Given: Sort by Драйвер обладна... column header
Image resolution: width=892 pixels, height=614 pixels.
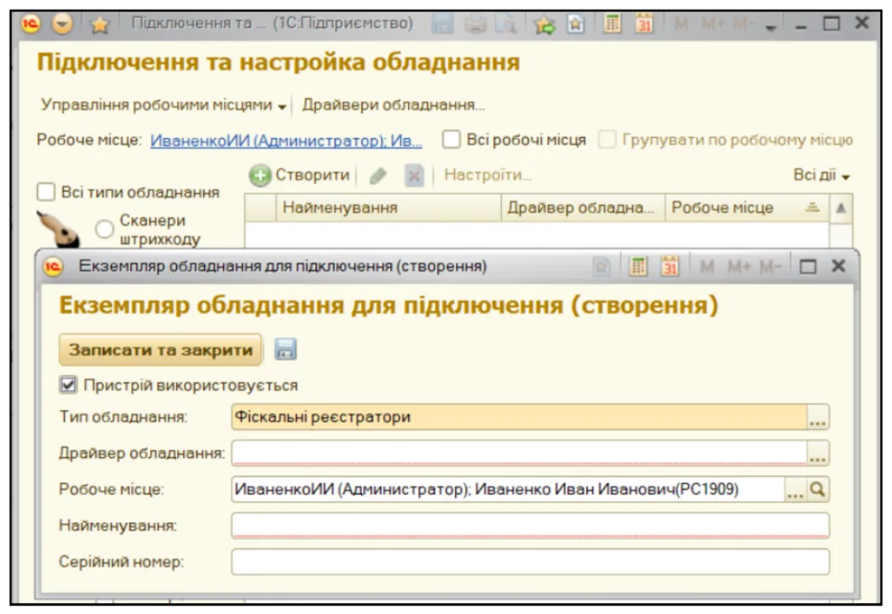Looking at the screenshot, I should [x=582, y=208].
